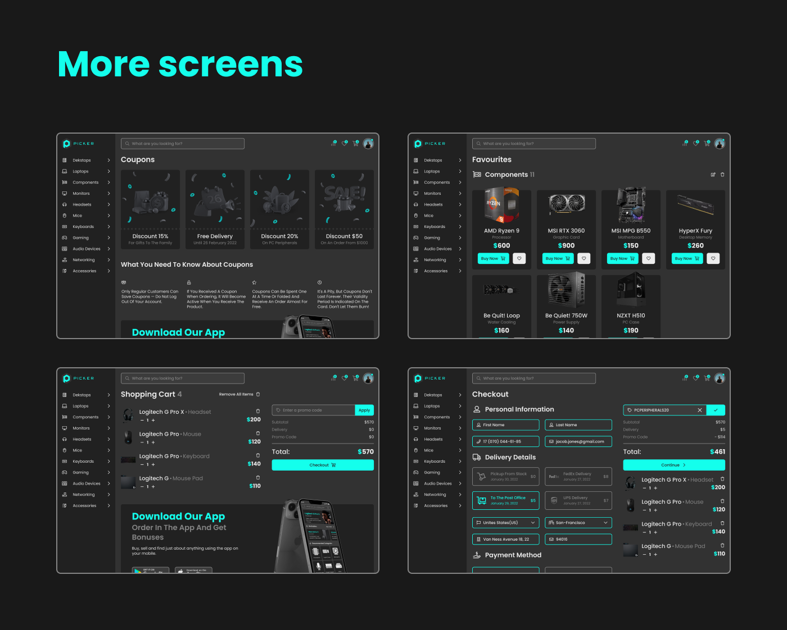Delete Logitech G Pro Mouse on Checkout screen

pos(722,501)
